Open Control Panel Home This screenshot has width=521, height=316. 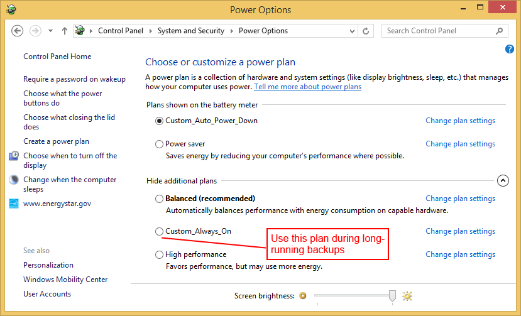[57, 57]
